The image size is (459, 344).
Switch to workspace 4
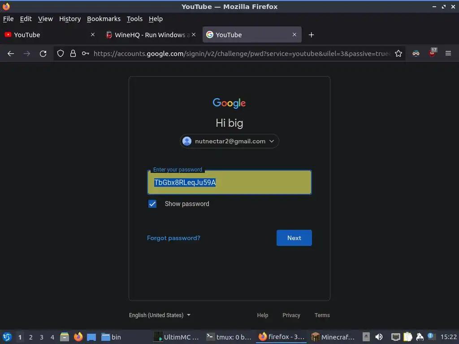click(x=52, y=337)
